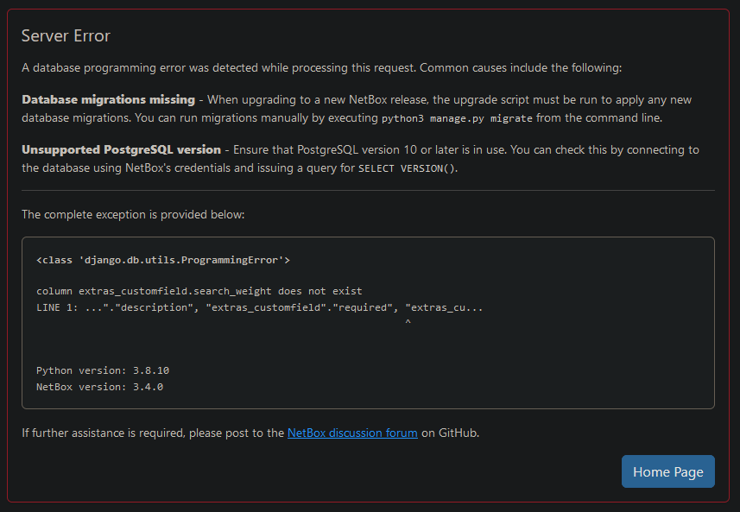Click the Server Error heading
The image size is (740, 512).
[x=66, y=36]
